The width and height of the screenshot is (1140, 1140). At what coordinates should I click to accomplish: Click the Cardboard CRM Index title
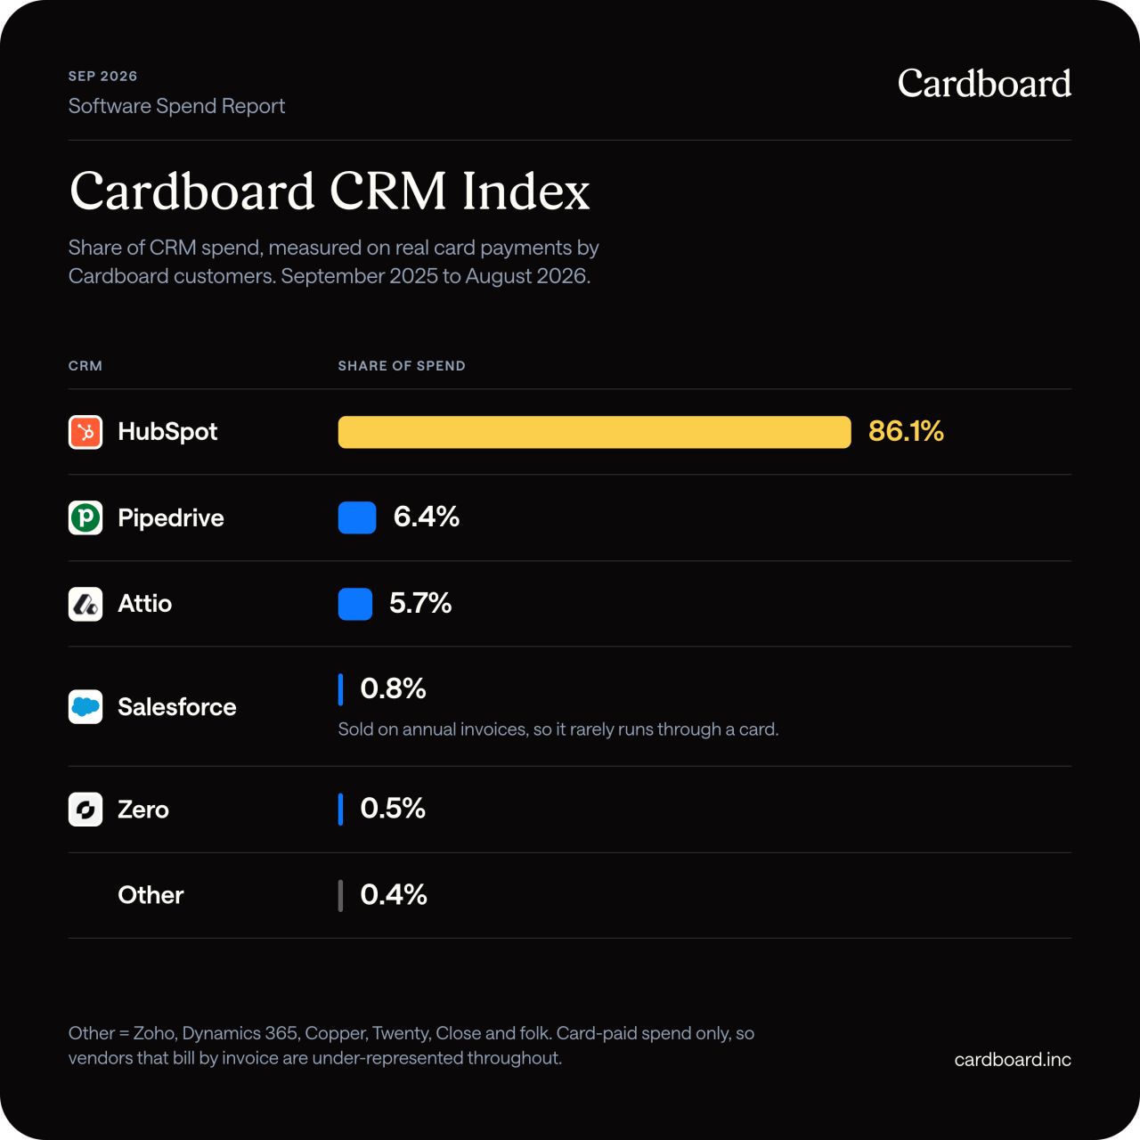[330, 191]
